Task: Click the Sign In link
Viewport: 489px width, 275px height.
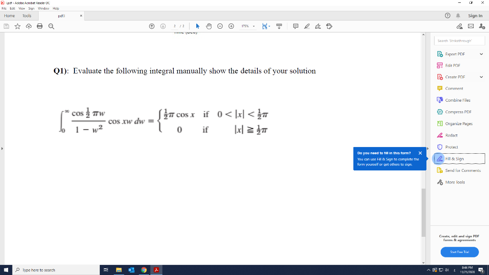Action: point(475,15)
